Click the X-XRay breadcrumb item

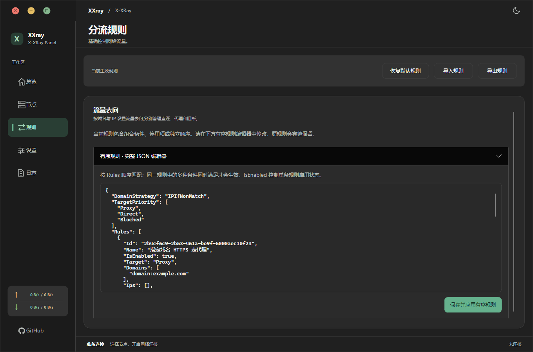tap(123, 11)
